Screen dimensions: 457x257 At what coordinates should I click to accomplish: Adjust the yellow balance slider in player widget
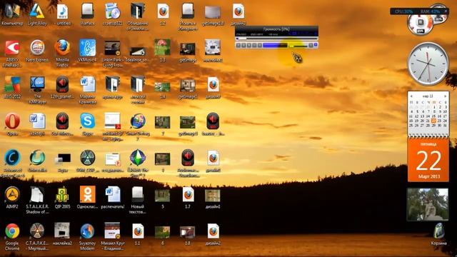point(298,46)
